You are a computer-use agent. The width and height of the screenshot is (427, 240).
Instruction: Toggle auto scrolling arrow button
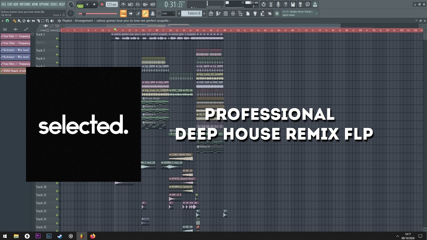click(130, 13)
